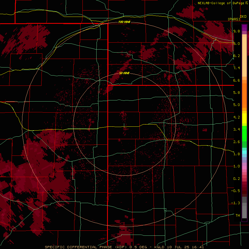Pick the bright yellow swatch beside 4.2
Screen dimensions: 249x249
244,118
